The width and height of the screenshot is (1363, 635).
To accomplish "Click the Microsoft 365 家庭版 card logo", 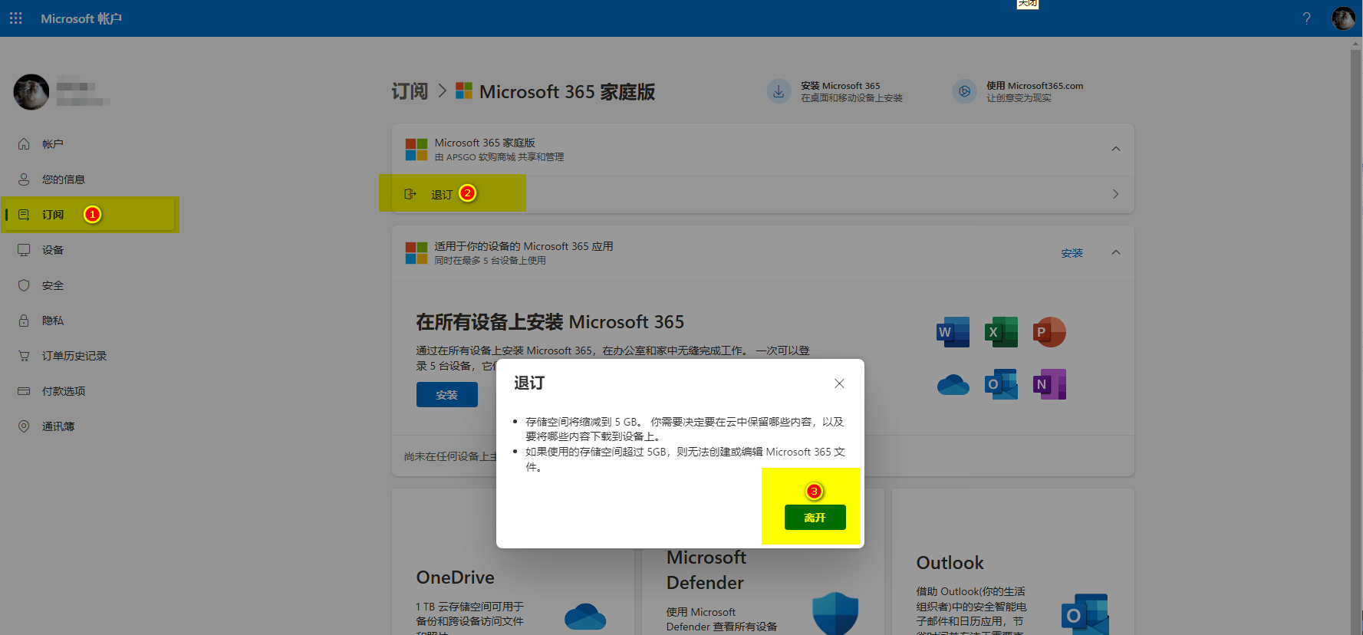I will click(416, 150).
